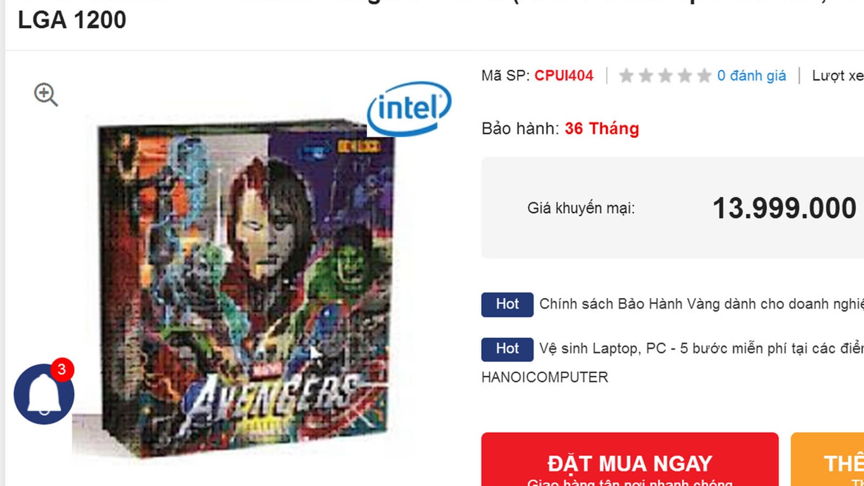Click the second Hot badge
864x486 pixels.
(507, 349)
